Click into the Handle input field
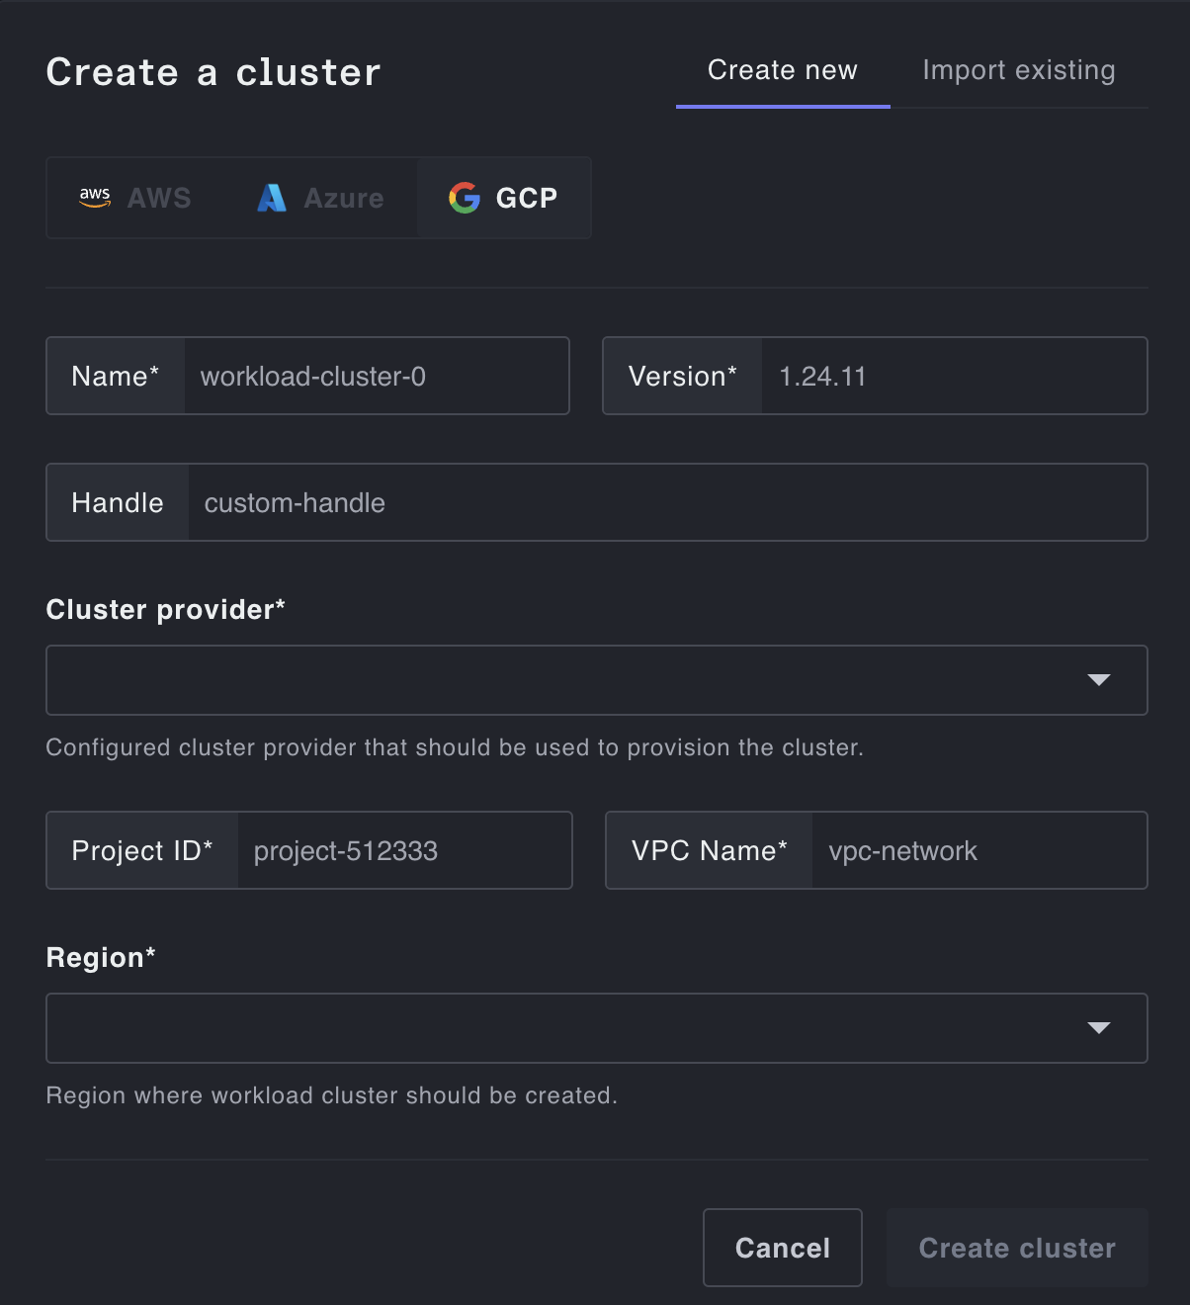This screenshot has height=1305, width=1190. pos(667,502)
